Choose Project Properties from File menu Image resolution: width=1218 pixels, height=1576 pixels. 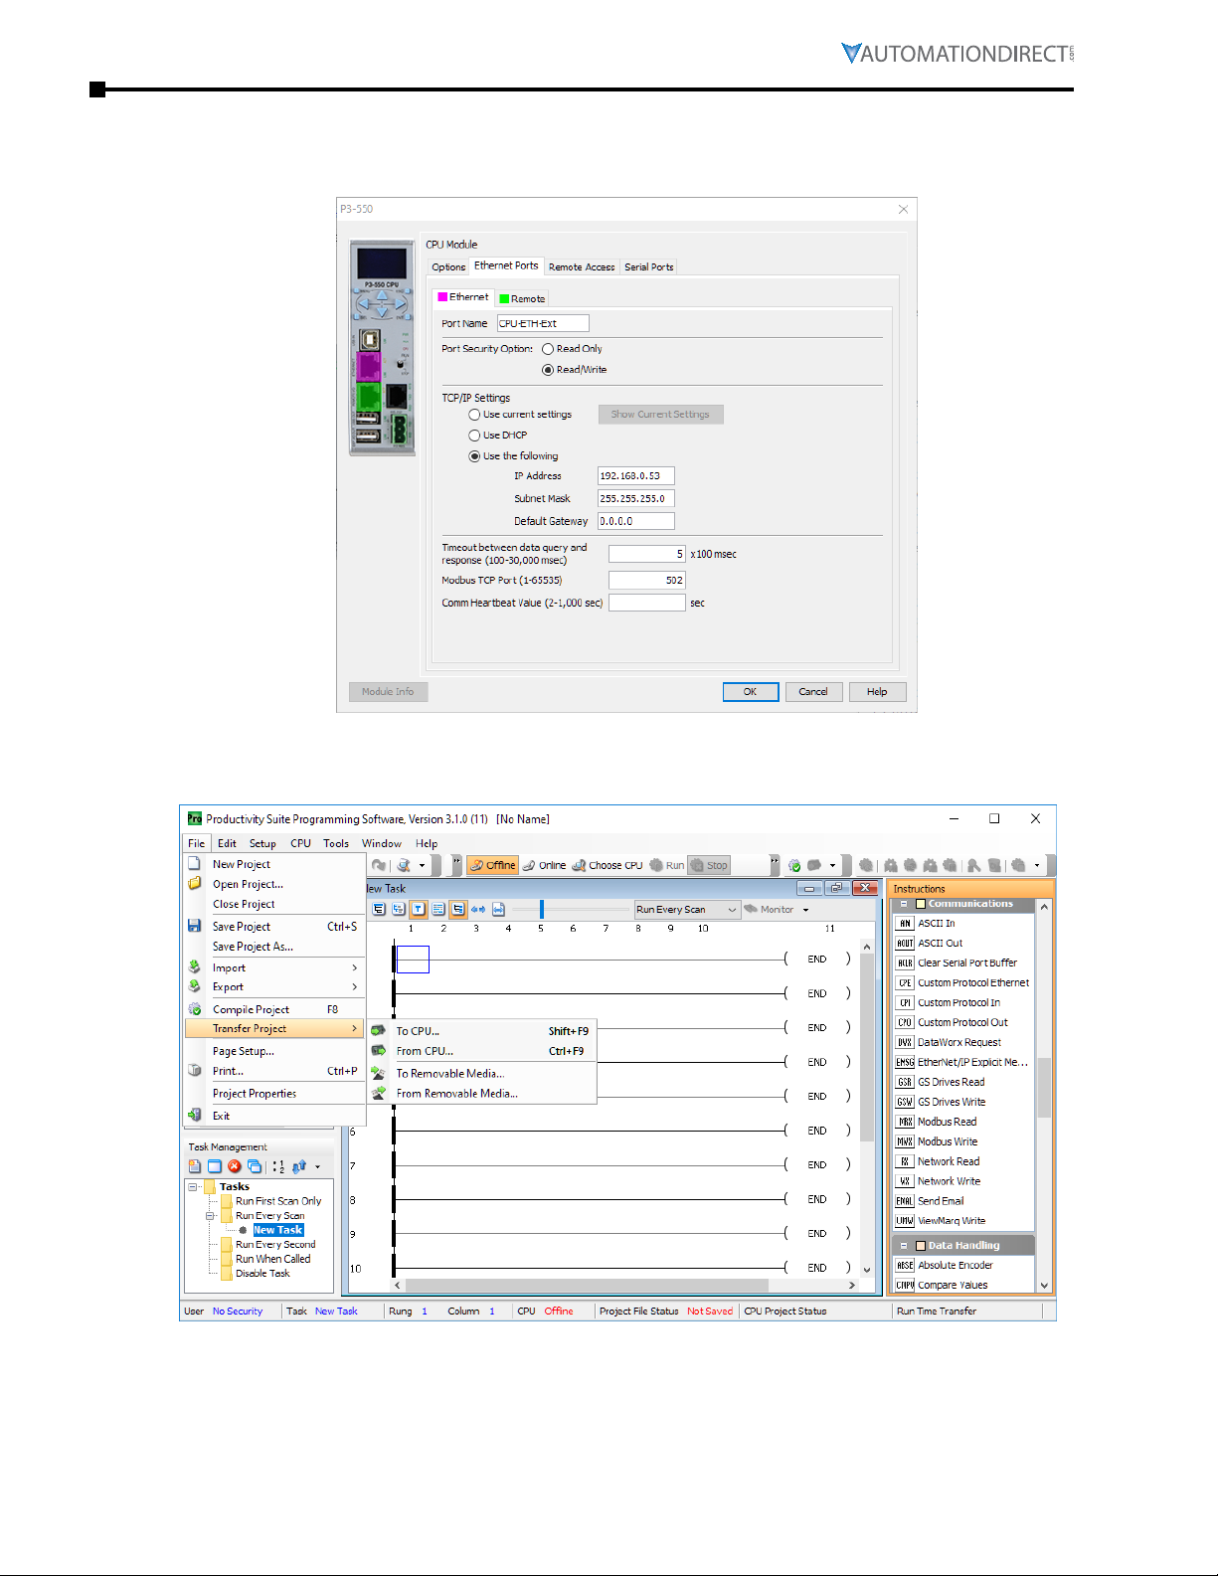pos(255,1093)
